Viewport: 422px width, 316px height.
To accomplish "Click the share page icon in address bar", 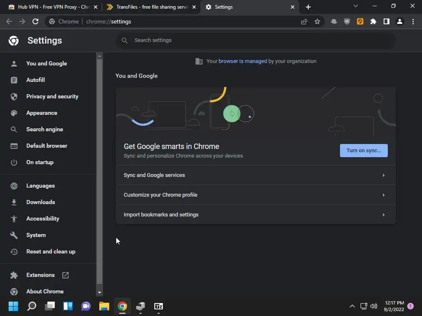I will coord(304,21).
